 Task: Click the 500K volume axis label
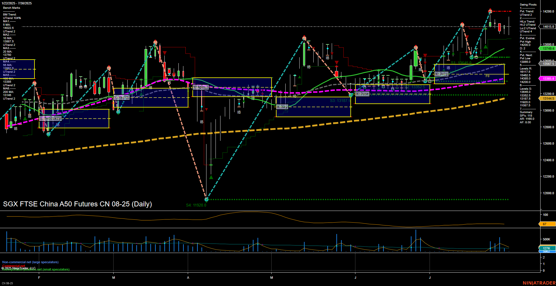click(546, 239)
